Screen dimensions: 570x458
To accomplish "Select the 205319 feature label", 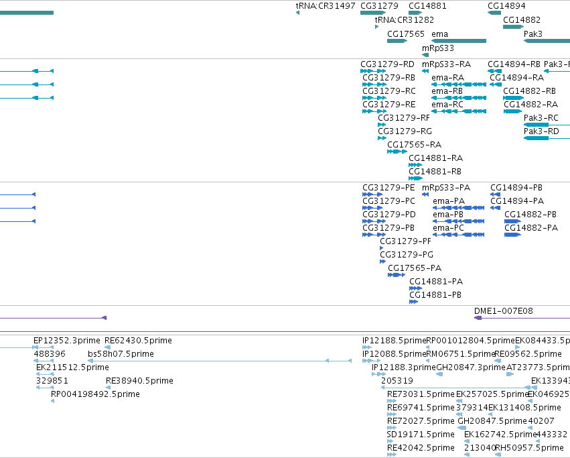I will click(x=397, y=381).
